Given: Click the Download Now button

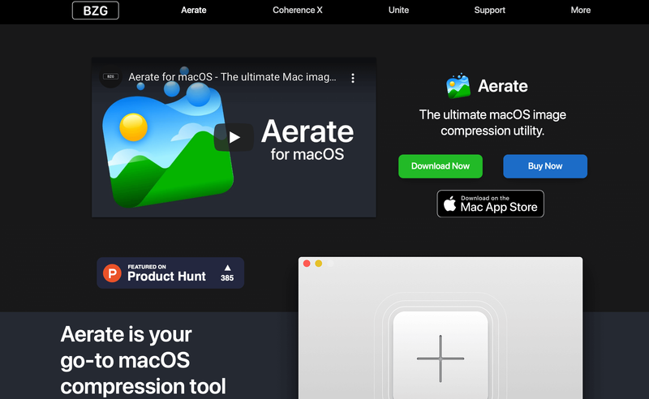Looking at the screenshot, I should pyautogui.click(x=441, y=166).
